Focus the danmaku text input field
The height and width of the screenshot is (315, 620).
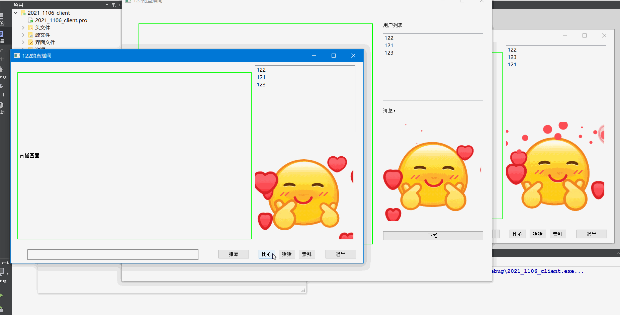[113, 254]
